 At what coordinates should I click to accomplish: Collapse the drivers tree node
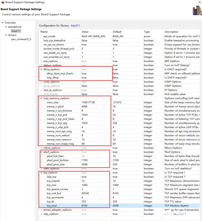pyautogui.click(x=6, y=35)
